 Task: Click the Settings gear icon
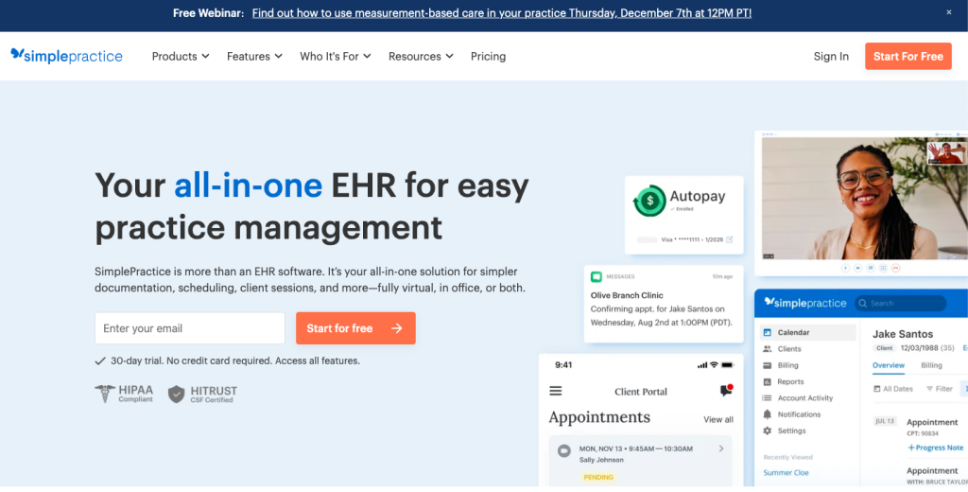coord(768,430)
